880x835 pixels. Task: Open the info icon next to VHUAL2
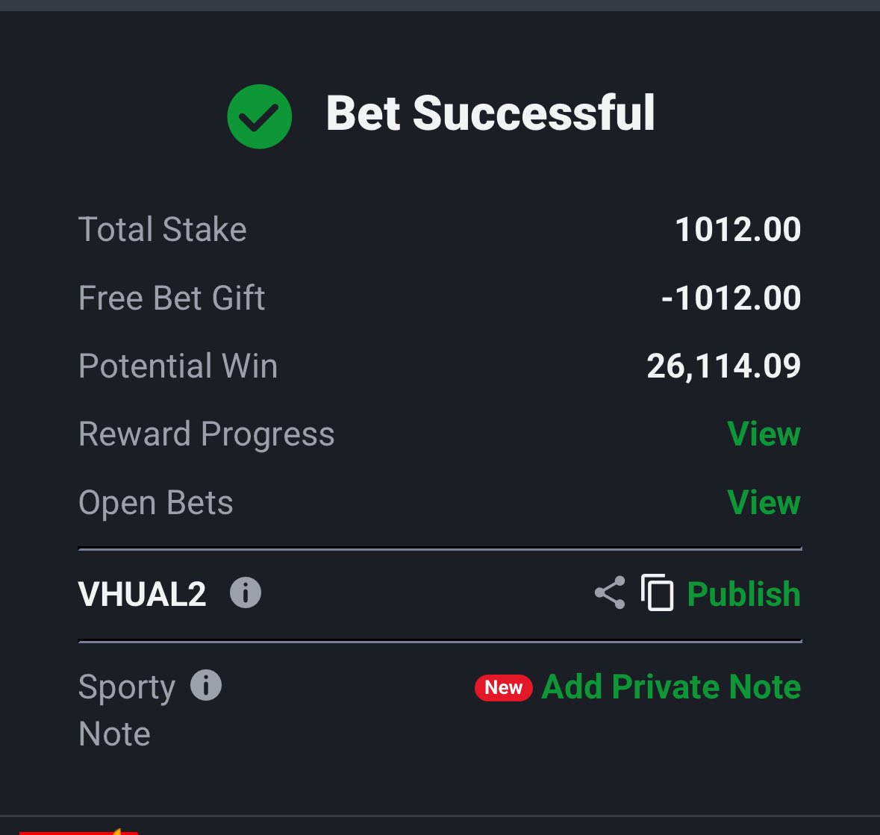click(x=246, y=592)
